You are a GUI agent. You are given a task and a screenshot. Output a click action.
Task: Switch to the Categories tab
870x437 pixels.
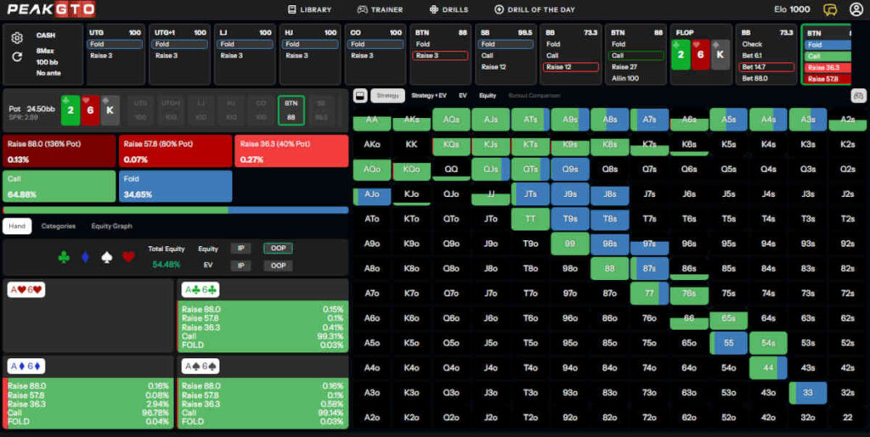tap(59, 226)
